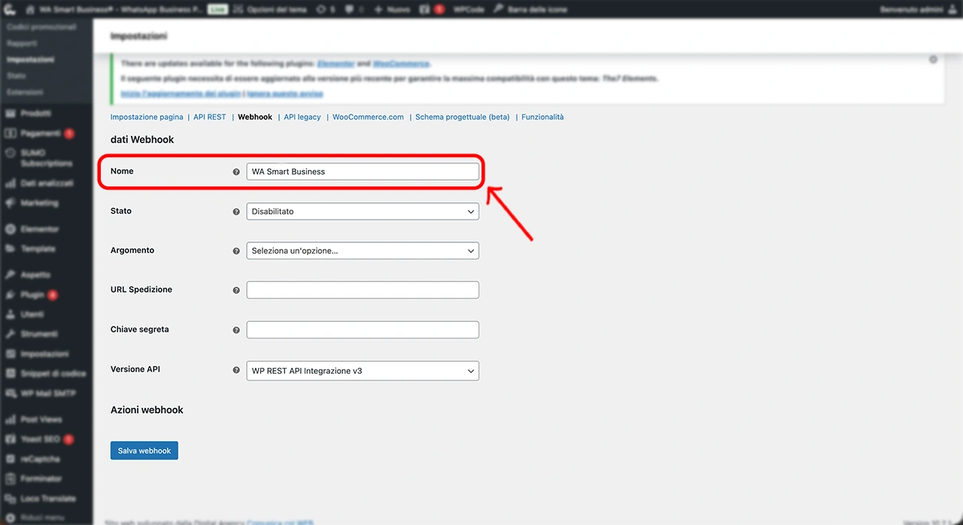Expand the Argomento option selector
The height and width of the screenshot is (525, 963).
point(362,251)
